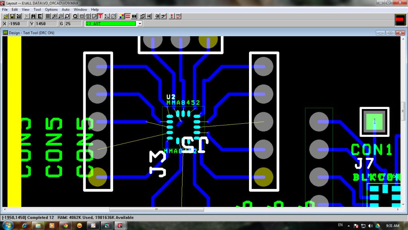Click the Y coordinate field
Screen dimensions: 408x230
[x=46, y=23]
